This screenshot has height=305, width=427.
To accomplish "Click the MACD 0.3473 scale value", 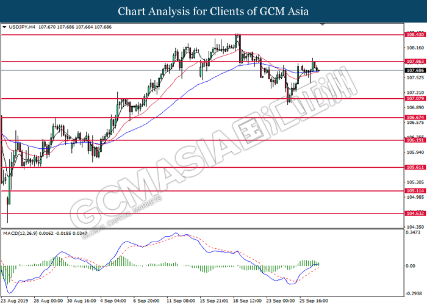I will tap(413, 232).
